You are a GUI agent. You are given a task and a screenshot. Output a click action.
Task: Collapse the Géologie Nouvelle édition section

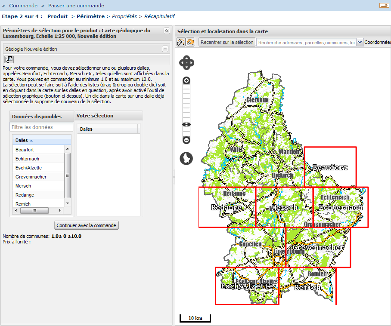click(x=165, y=49)
